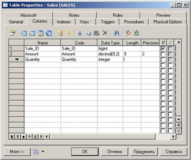The image size is (191, 160).
Task: Click the Insert a Row icon
Action: pyautogui.click(x=24, y=33)
